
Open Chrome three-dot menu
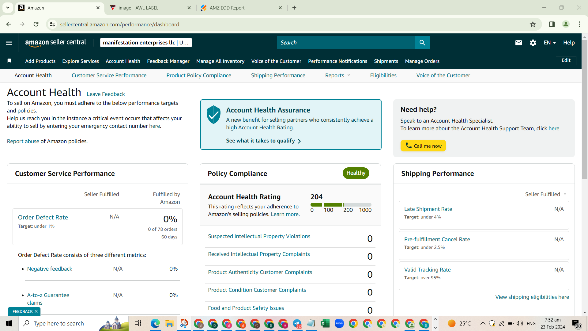(579, 25)
